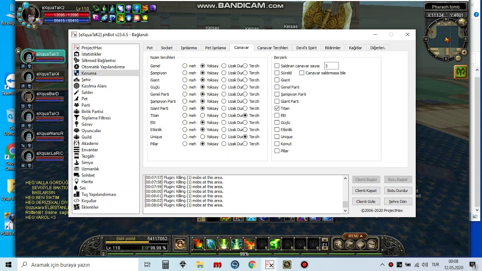This screenshot has width=482, height=271.
Task: Click the Saldıran canavar sayısı input field
Action: coord(331,66)
